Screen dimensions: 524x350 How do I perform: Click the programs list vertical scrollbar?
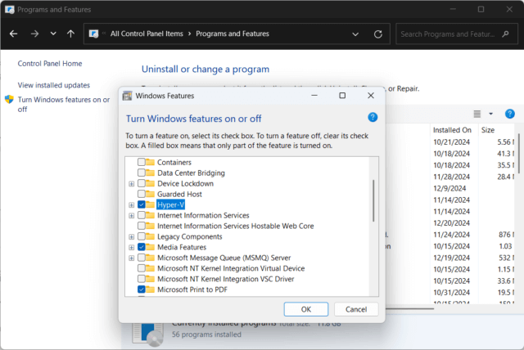click(519, 154)
